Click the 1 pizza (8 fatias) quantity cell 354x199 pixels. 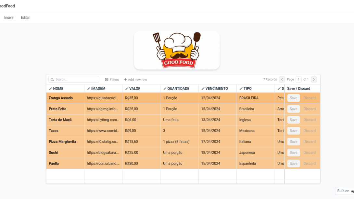click(x=180, y=142)
